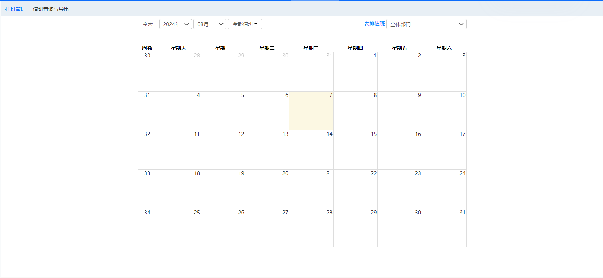Click the August 26 Monday cell
The width and height of the screenshot is (603, 278).
tap(223, 228)
